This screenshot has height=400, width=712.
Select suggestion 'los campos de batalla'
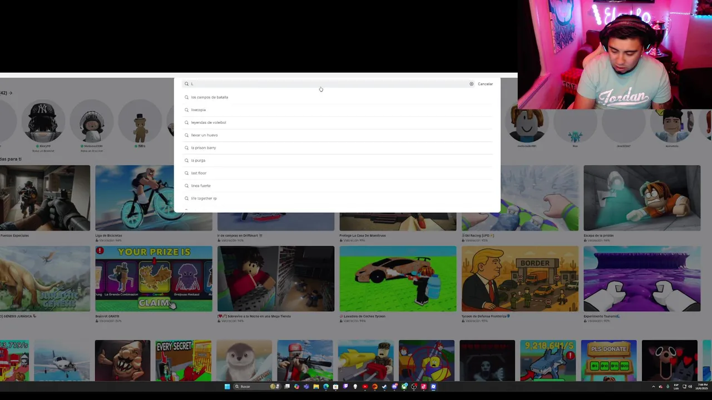point(338,97)
